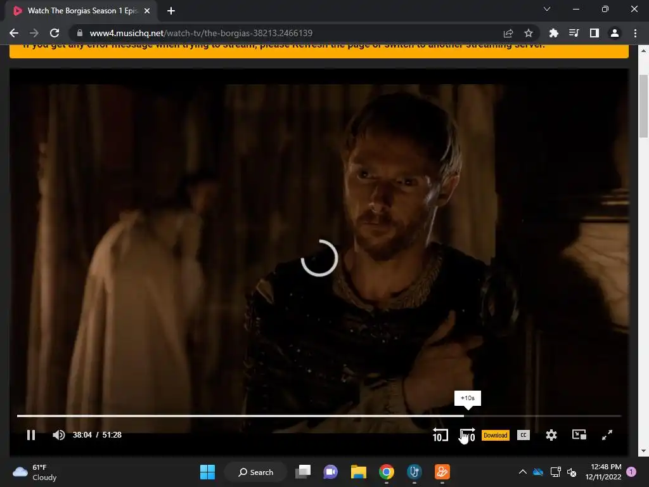Reload the current page

55,33
